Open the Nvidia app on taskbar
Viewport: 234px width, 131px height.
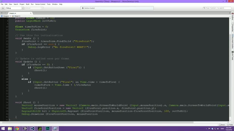click(x=40, y=129)
